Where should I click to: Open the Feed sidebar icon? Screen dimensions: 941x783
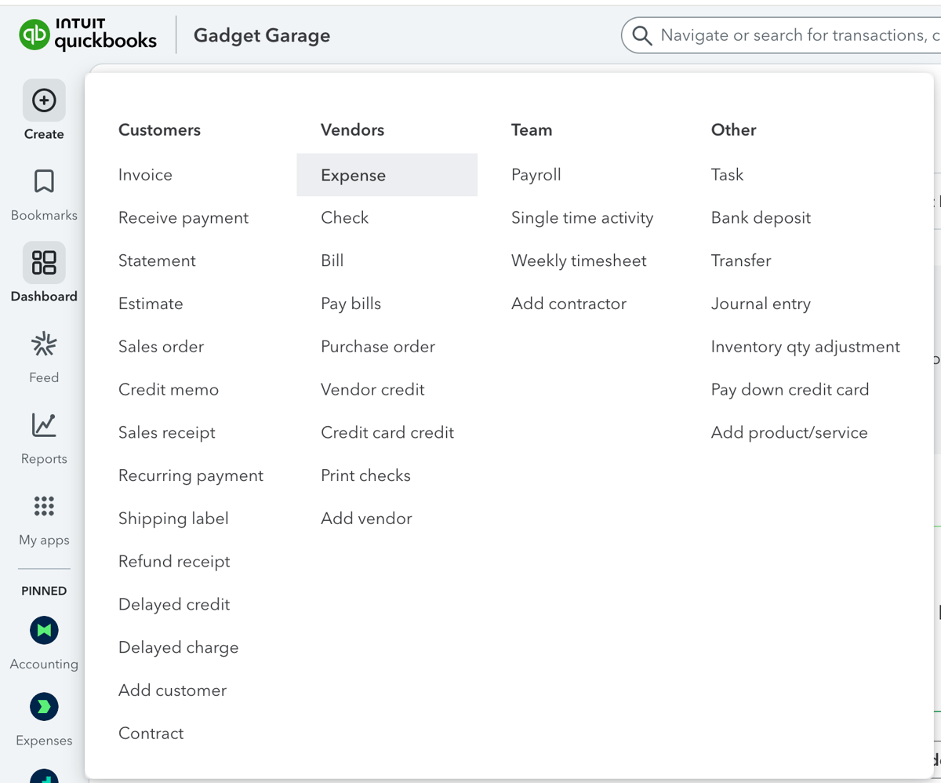(x=44, y=344)
